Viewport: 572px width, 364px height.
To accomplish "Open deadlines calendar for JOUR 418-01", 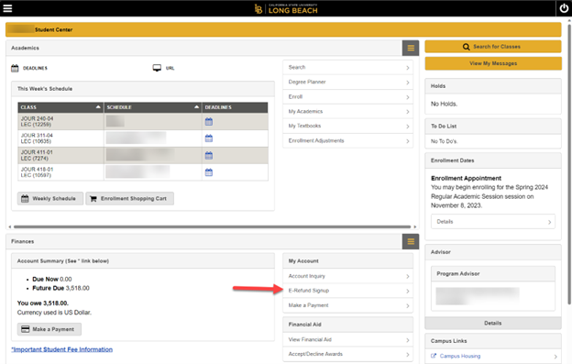I will tap(209, 172).
